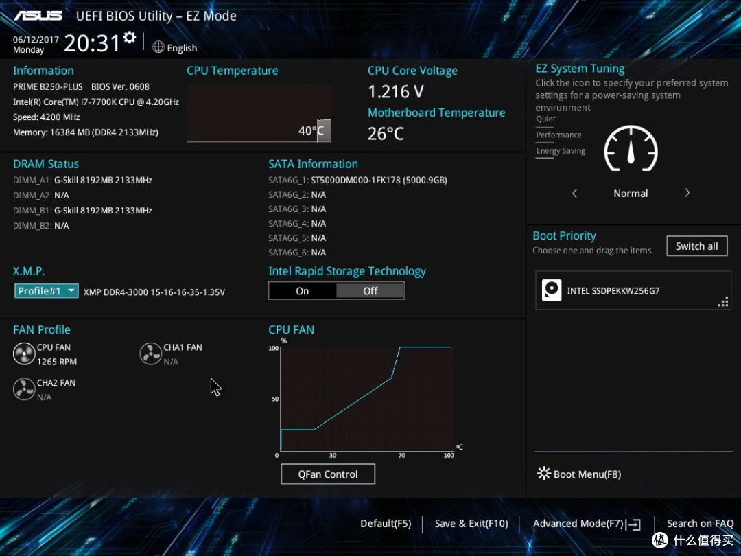Open Search on FAQ link
Screen dimensions: 741x556
tap(700, 523)
